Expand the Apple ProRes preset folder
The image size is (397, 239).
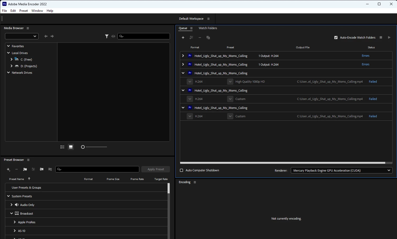click(15, 222)
